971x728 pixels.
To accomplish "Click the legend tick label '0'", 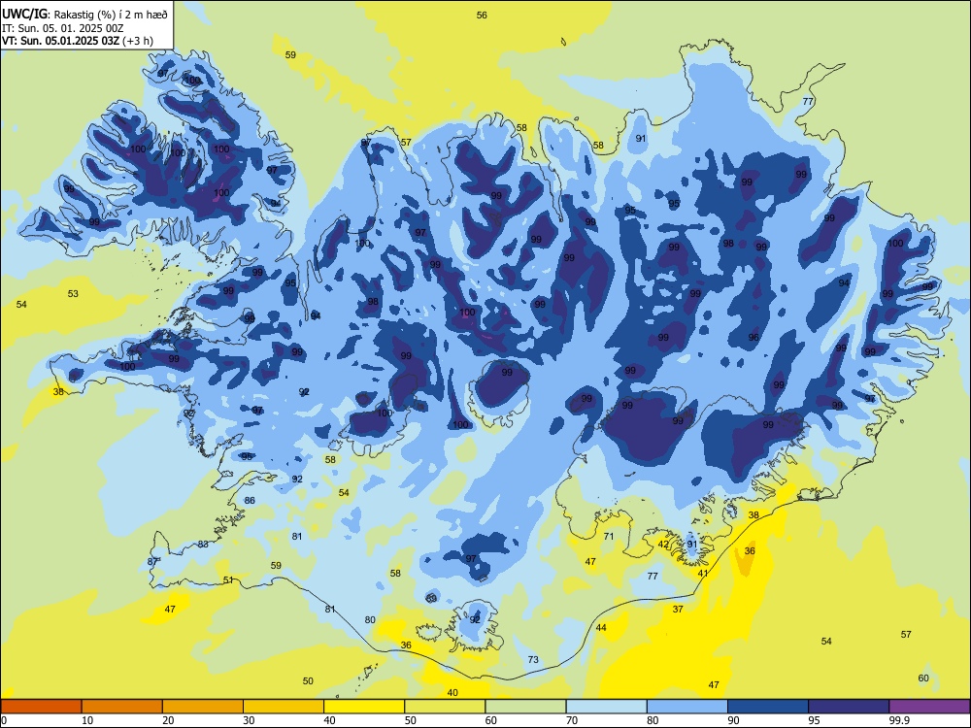I will [x=4, y=720].
